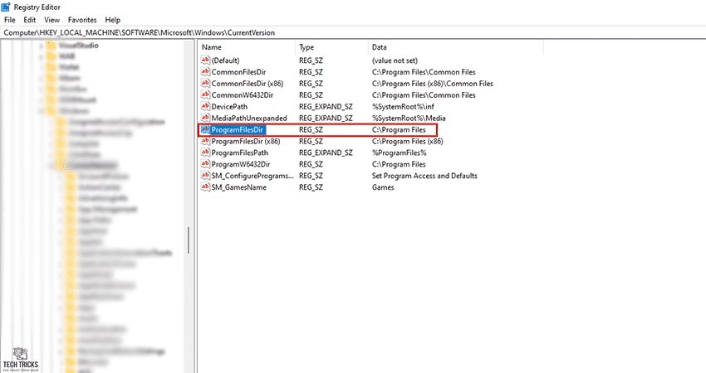Image resolution: width=706 pixels, height=373 pixels.
Task: Click the ab icon next to CommonW6432Dir
Action: (x=205, y=94)
